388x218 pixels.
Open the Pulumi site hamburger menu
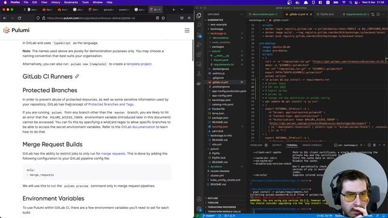[187, 30]
